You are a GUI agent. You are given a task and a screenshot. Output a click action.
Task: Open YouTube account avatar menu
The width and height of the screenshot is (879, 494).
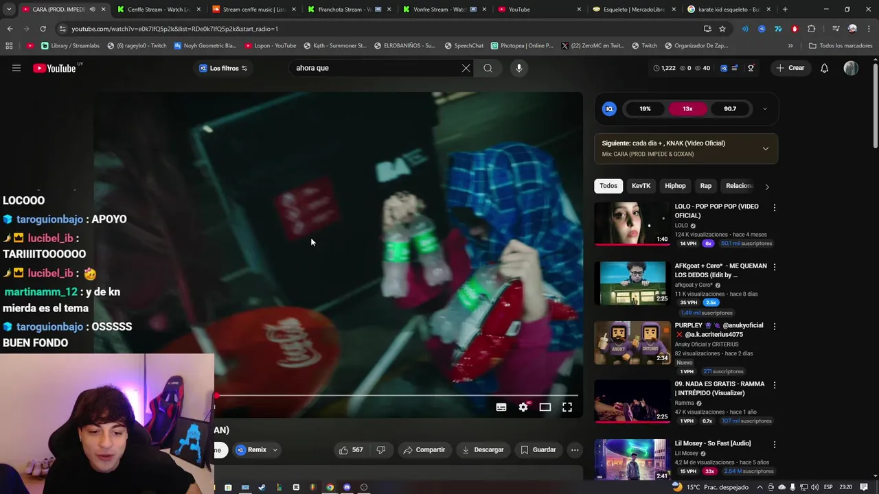pyautogui.click(x=851, y=68)
